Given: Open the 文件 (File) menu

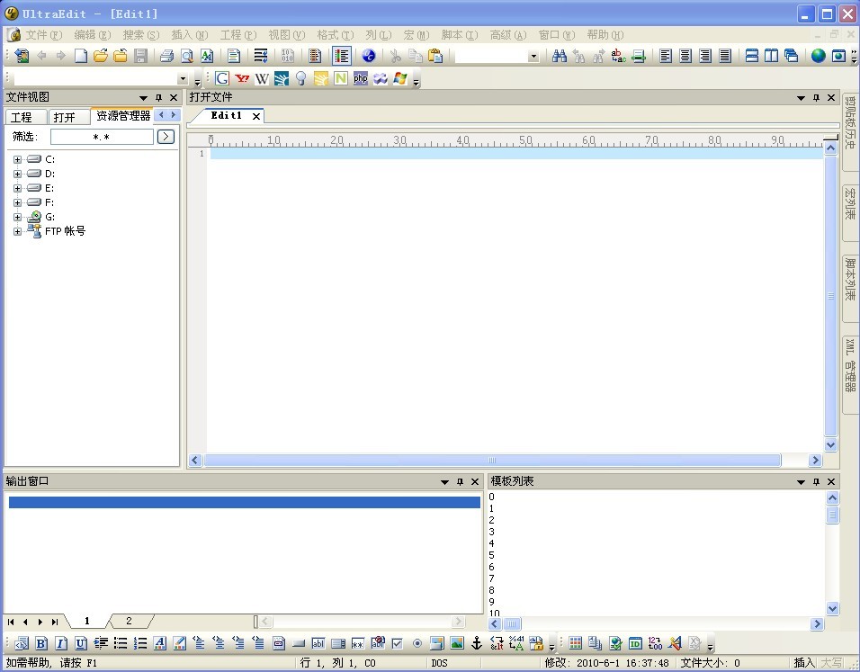Looking at the screenshot, I should (44, 34).
